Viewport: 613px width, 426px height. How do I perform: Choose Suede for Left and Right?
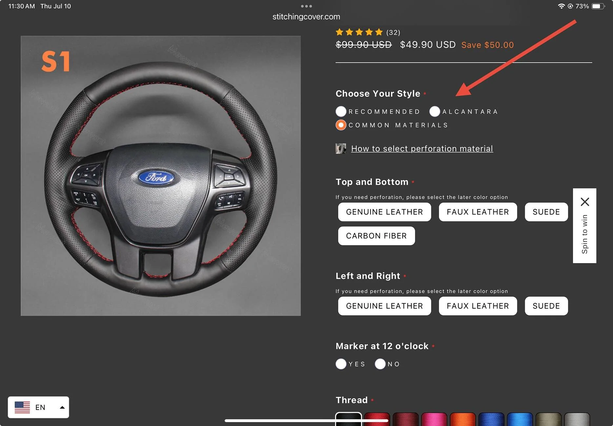[x=546, y=306]
